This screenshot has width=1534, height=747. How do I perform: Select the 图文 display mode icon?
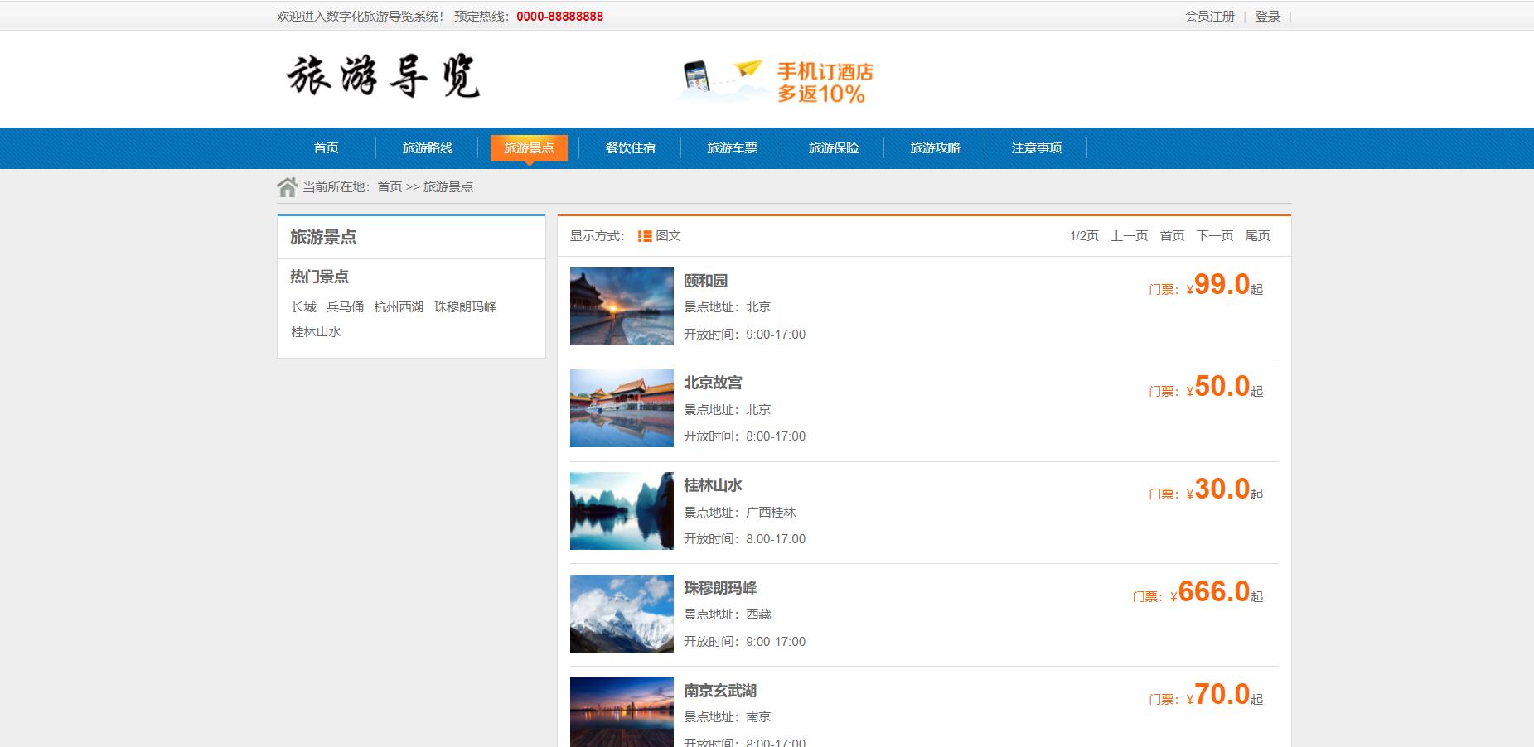[x=644, y=235]
